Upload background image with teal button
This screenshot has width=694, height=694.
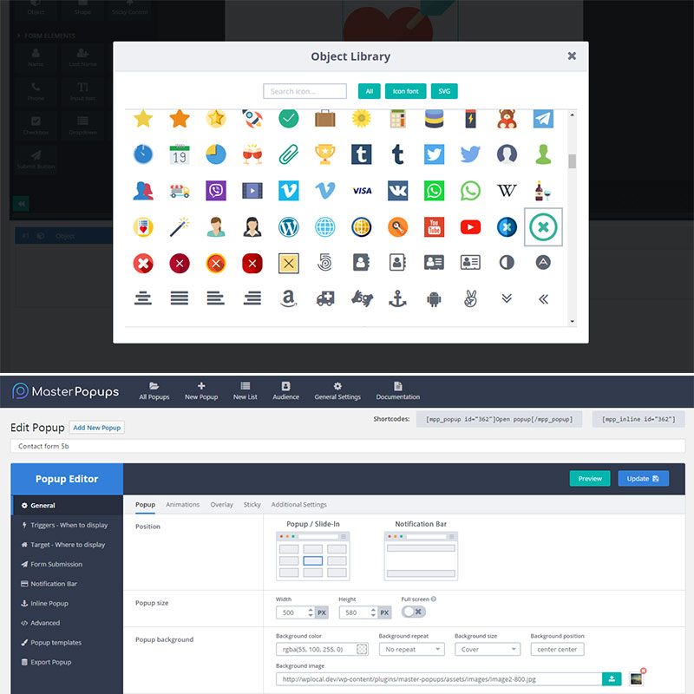(612, 678)
